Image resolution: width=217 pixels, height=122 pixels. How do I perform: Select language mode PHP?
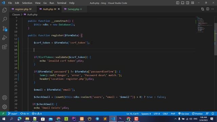[173, 114]
